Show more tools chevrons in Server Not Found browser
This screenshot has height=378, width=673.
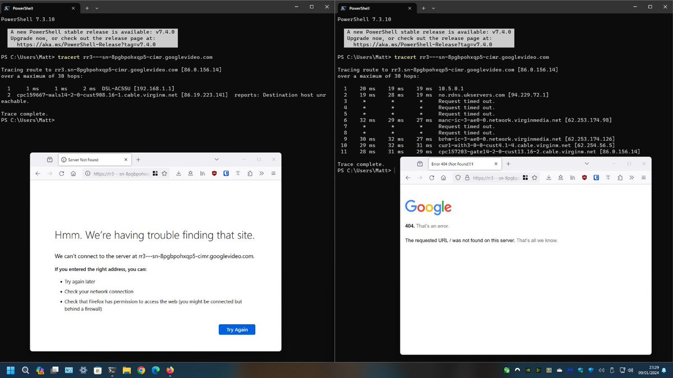(x=261, y=174)
